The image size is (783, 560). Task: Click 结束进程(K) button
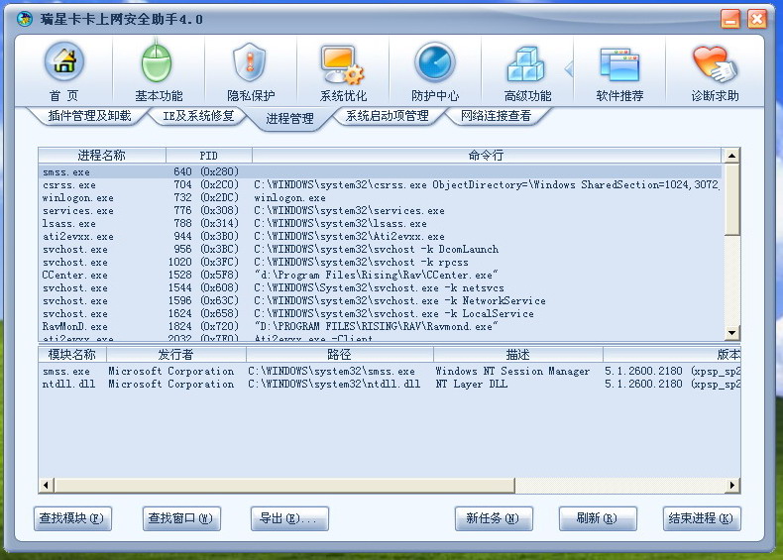(702, 518)
